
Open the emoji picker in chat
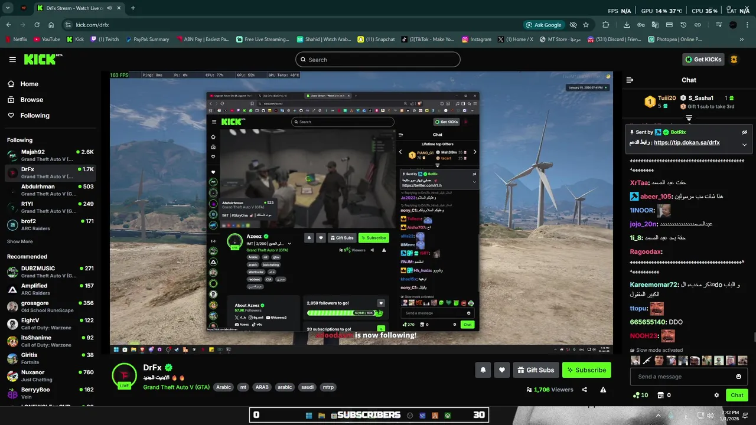click(x=738, y=377)
